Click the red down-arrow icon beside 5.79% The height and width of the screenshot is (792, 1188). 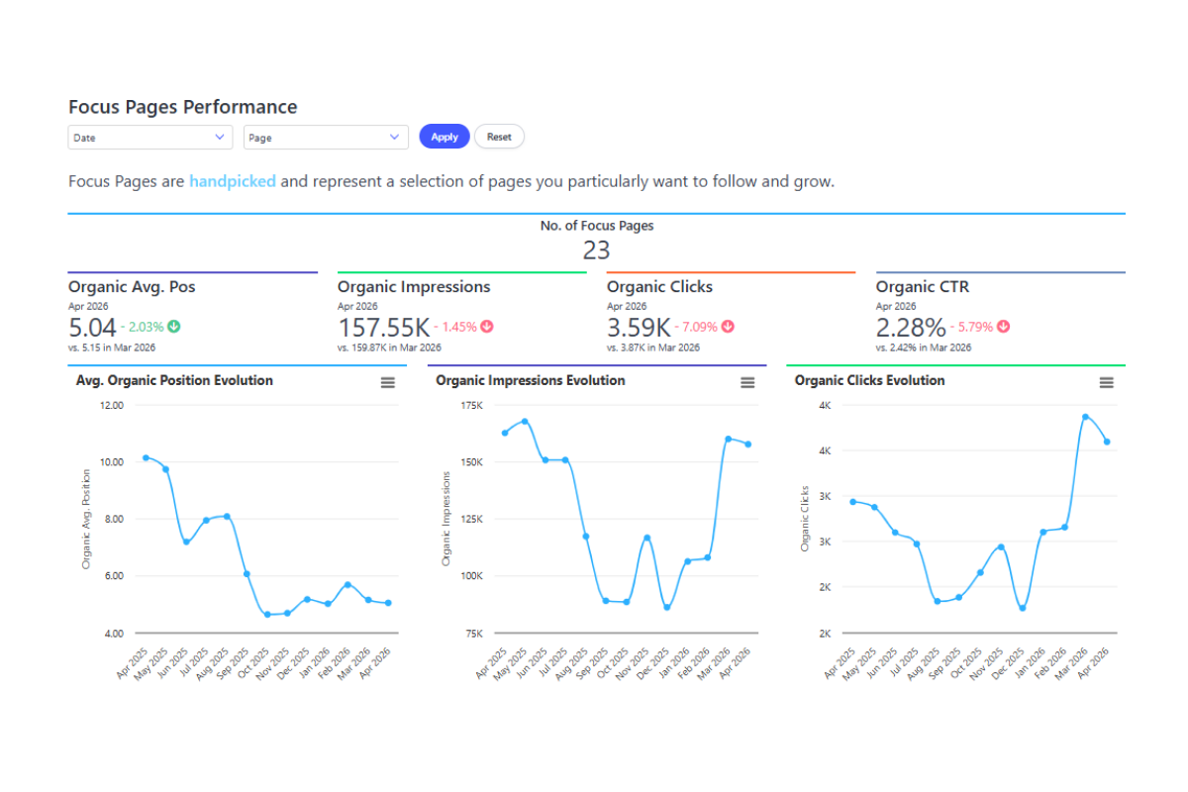point(1004,326)
